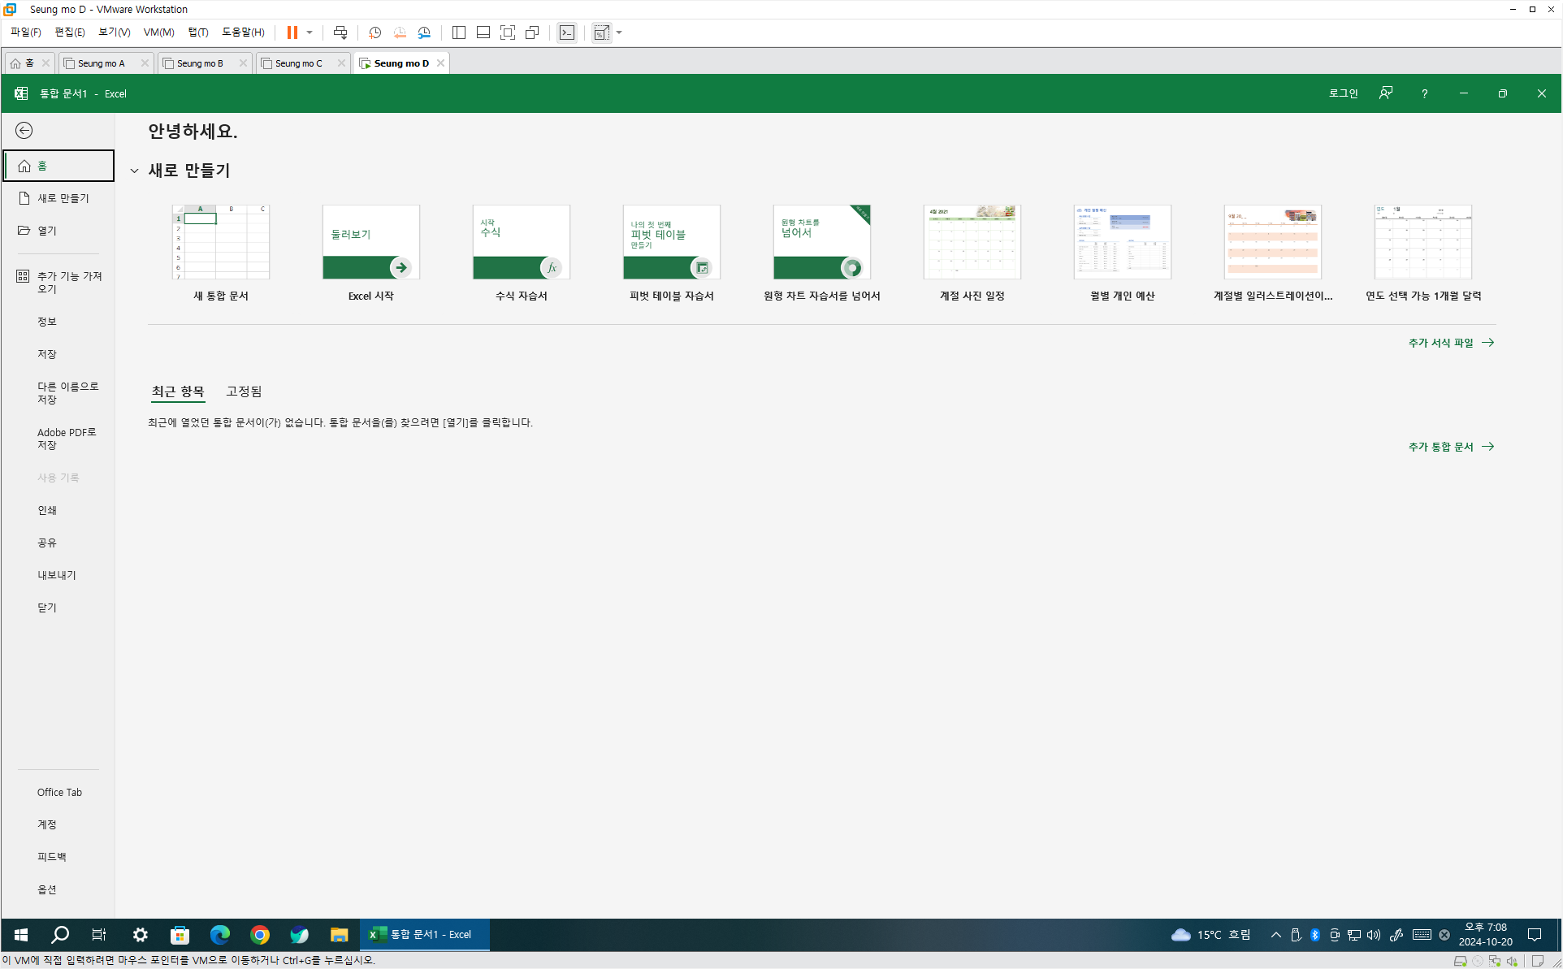The image size is (1563, 969).
Task: Click the VMware console view icon
Action: (x=567, y=32)
